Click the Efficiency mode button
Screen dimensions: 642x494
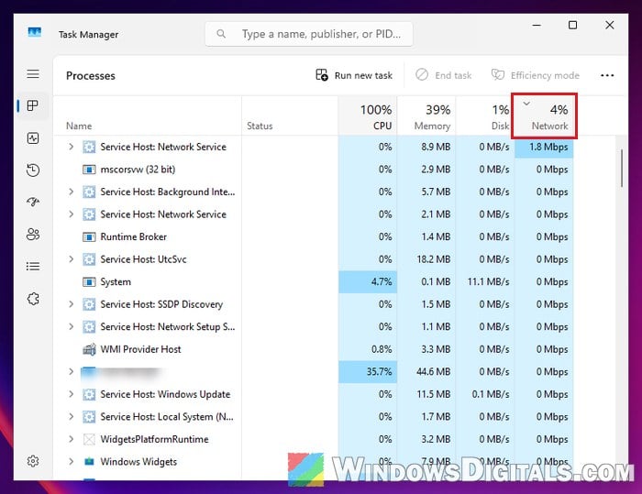536,75
